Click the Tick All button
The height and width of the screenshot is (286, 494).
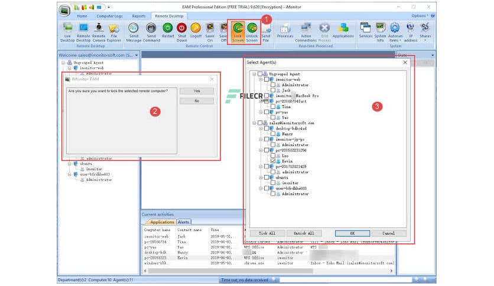coord(267,233)
